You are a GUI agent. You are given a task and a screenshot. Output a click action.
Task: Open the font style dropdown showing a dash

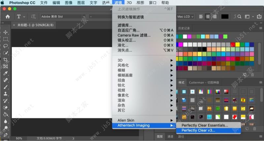point(100,17)
